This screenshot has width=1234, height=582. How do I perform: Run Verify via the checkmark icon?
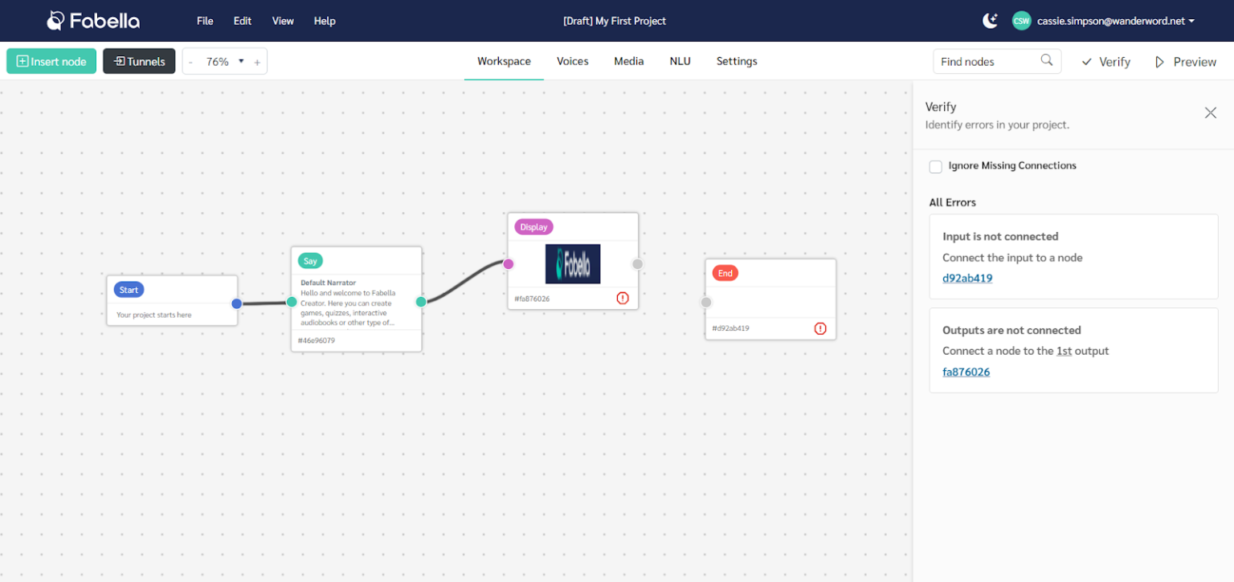1086,61
